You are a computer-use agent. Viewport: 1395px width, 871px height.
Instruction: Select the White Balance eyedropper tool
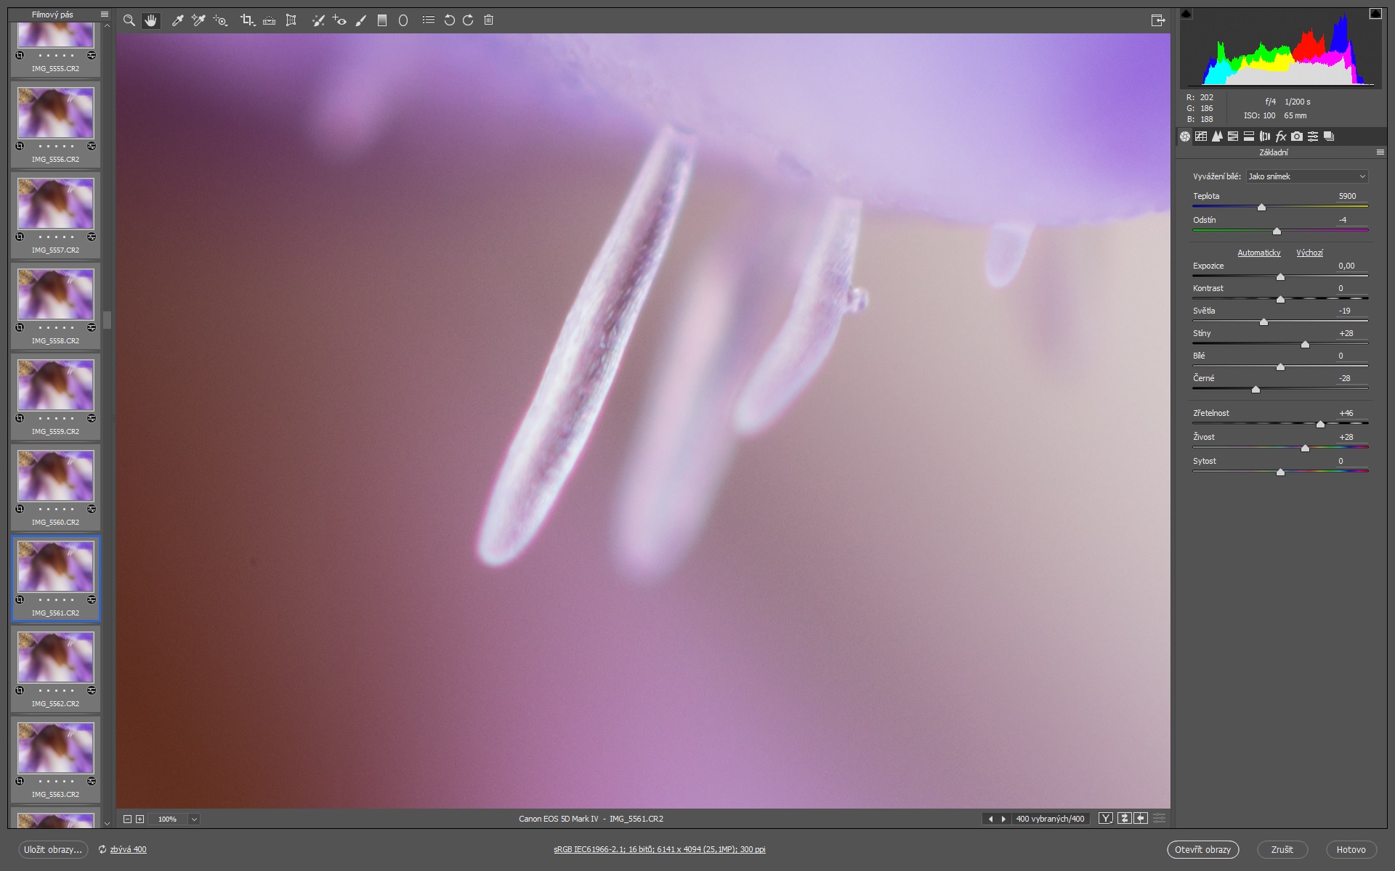click(x=177, y=20)
